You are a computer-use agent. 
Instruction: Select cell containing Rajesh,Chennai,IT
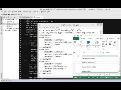point(100,62)
